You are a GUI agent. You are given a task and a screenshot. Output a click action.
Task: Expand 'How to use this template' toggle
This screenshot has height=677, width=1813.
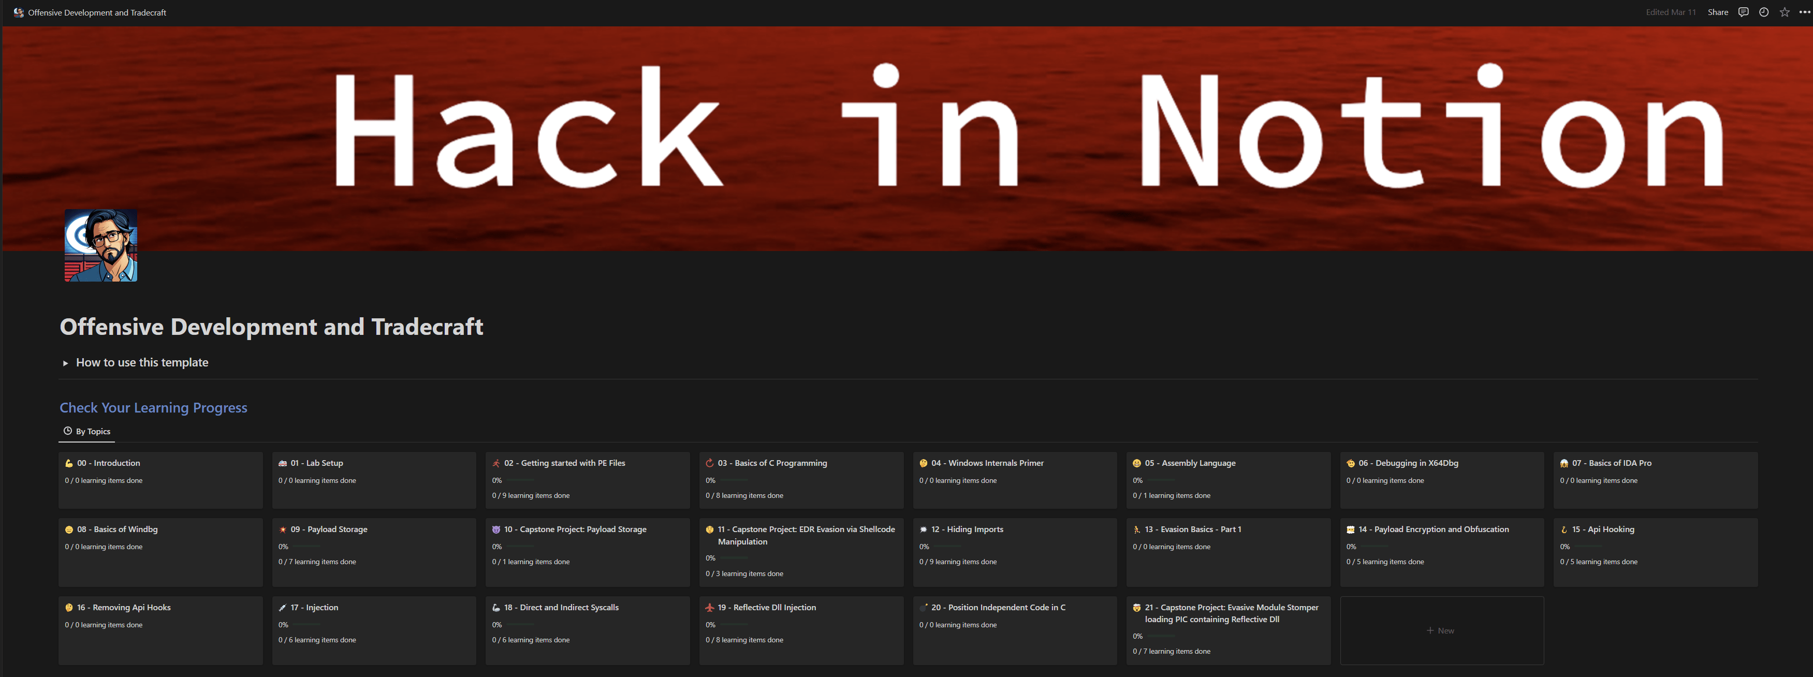coord(65,363)
